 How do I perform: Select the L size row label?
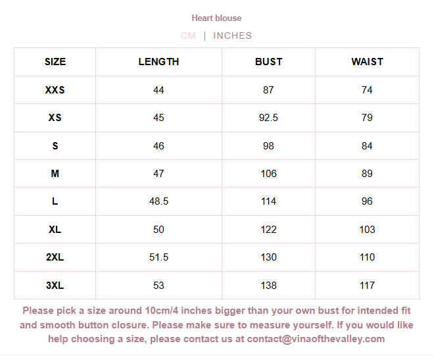click(55, 201)
